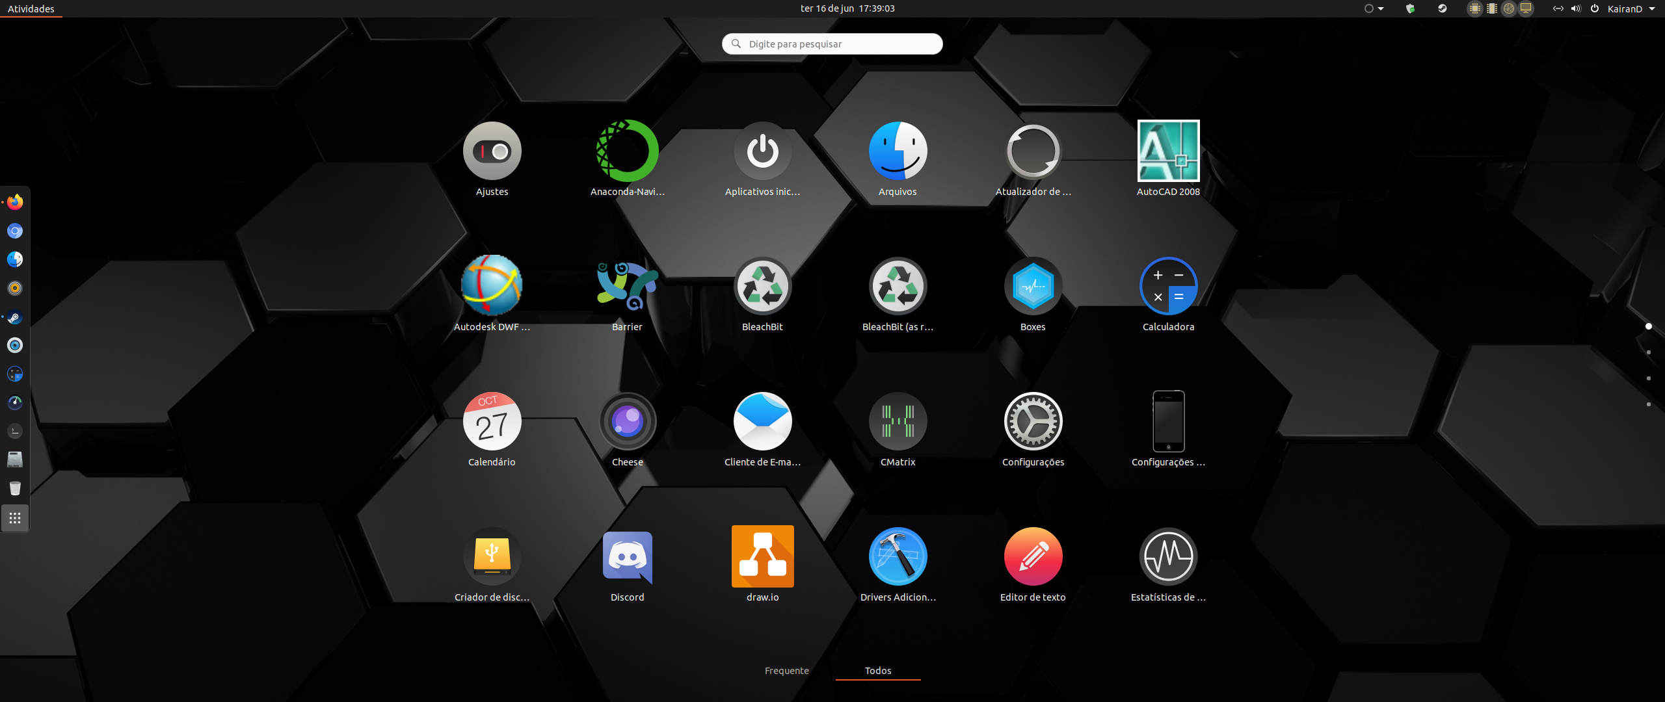The width and height of the screenshot is (1665, 702).
Task: Launch Discord from the app grid
Action: [627, 557]
